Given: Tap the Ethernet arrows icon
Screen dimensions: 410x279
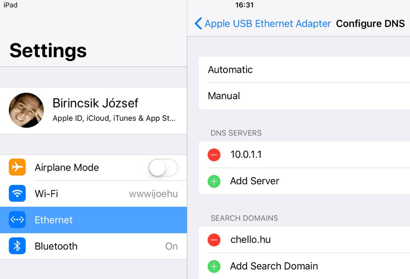Looking at the screenshot, I should pyautogui.click(x=17, y=220).
